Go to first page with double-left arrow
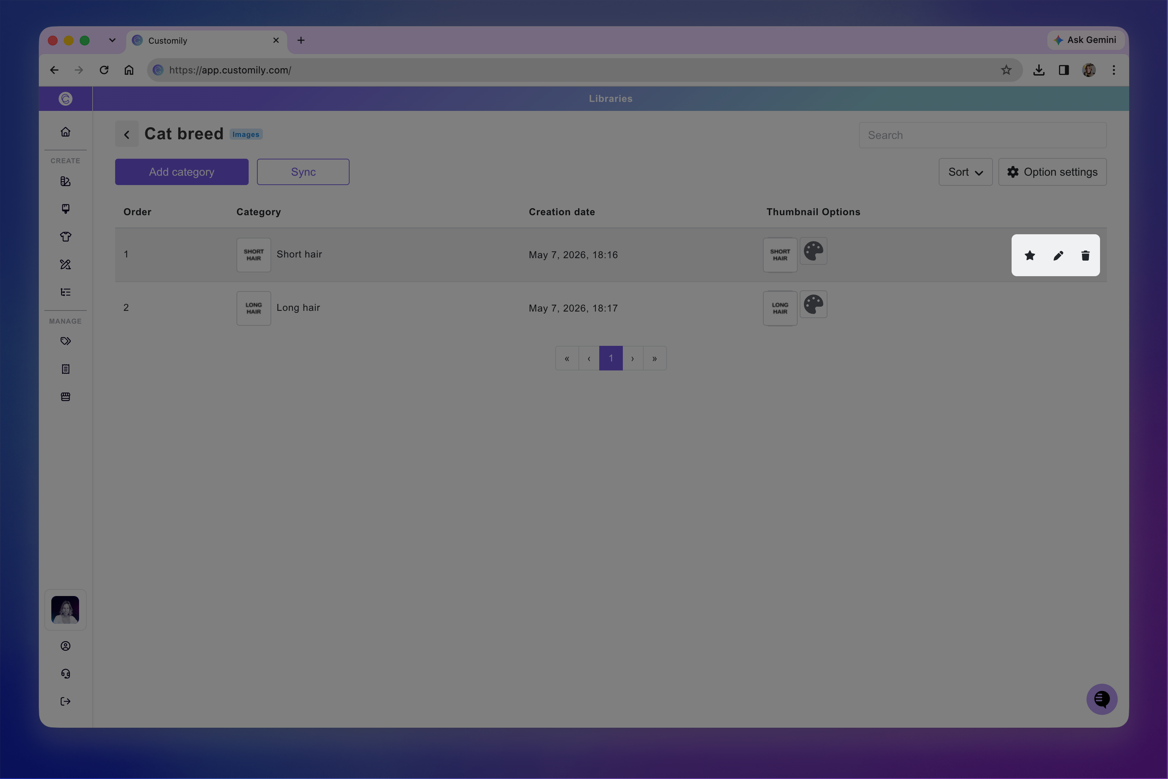 pos(567,358)
